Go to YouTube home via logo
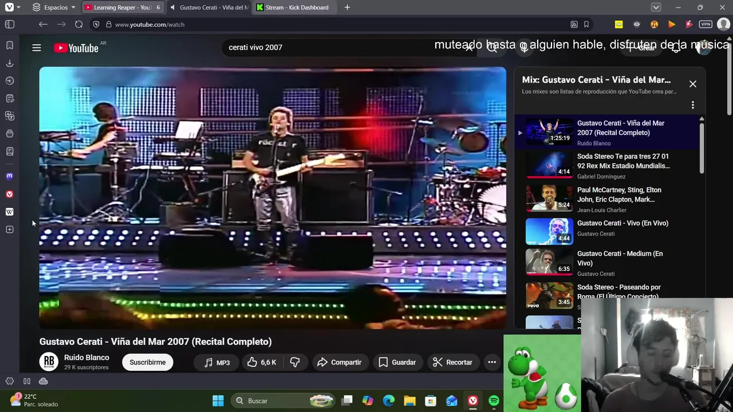 77,48
